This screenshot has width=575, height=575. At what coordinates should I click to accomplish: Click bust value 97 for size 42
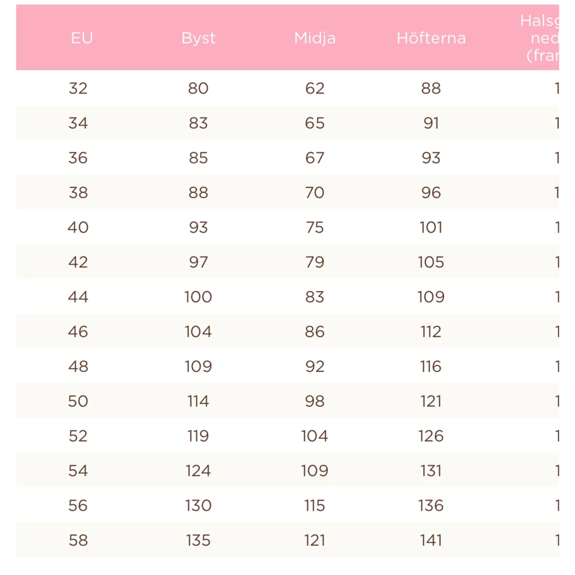(x=198, y=262)
